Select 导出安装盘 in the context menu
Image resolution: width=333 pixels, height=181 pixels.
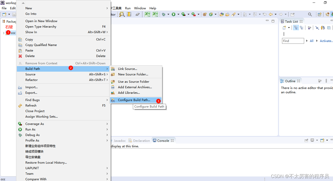point(63,157)
